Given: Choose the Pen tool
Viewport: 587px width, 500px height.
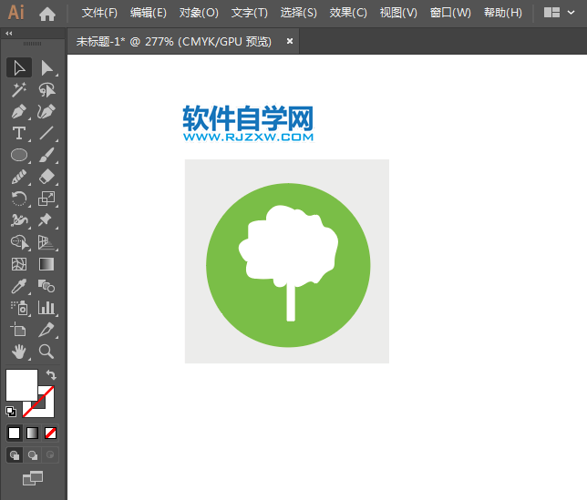Looking at the screenshot, I should tap(18, 111).
